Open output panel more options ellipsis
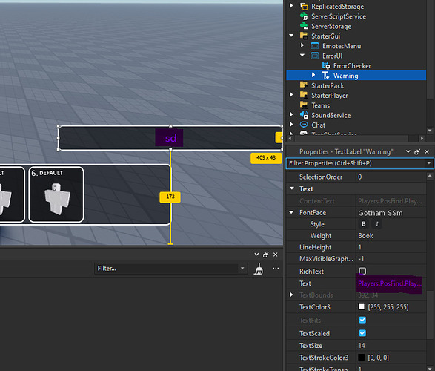 coord(276,269)
